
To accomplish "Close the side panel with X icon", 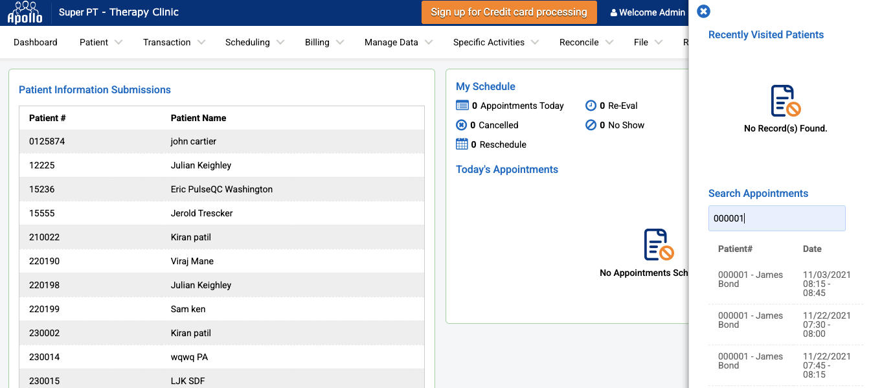I will (x=703, y=11).
